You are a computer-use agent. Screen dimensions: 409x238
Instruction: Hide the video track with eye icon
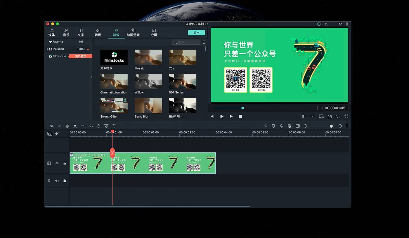(57, 163)
